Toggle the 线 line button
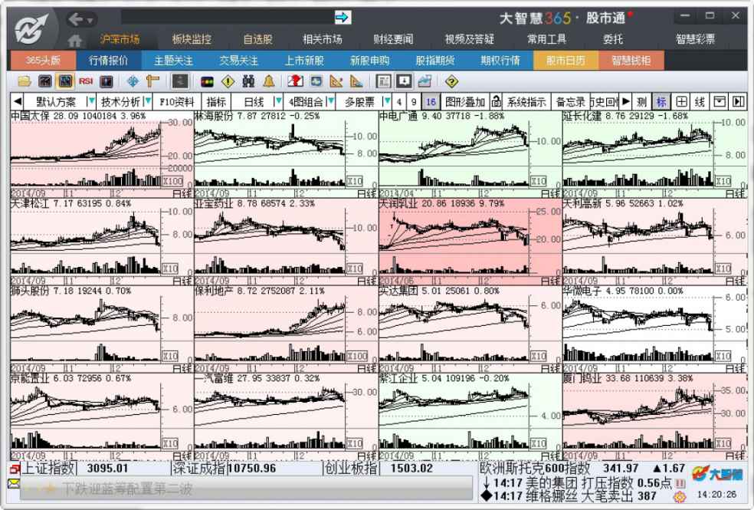Viewport: 754px width, 510px height. 700,101
